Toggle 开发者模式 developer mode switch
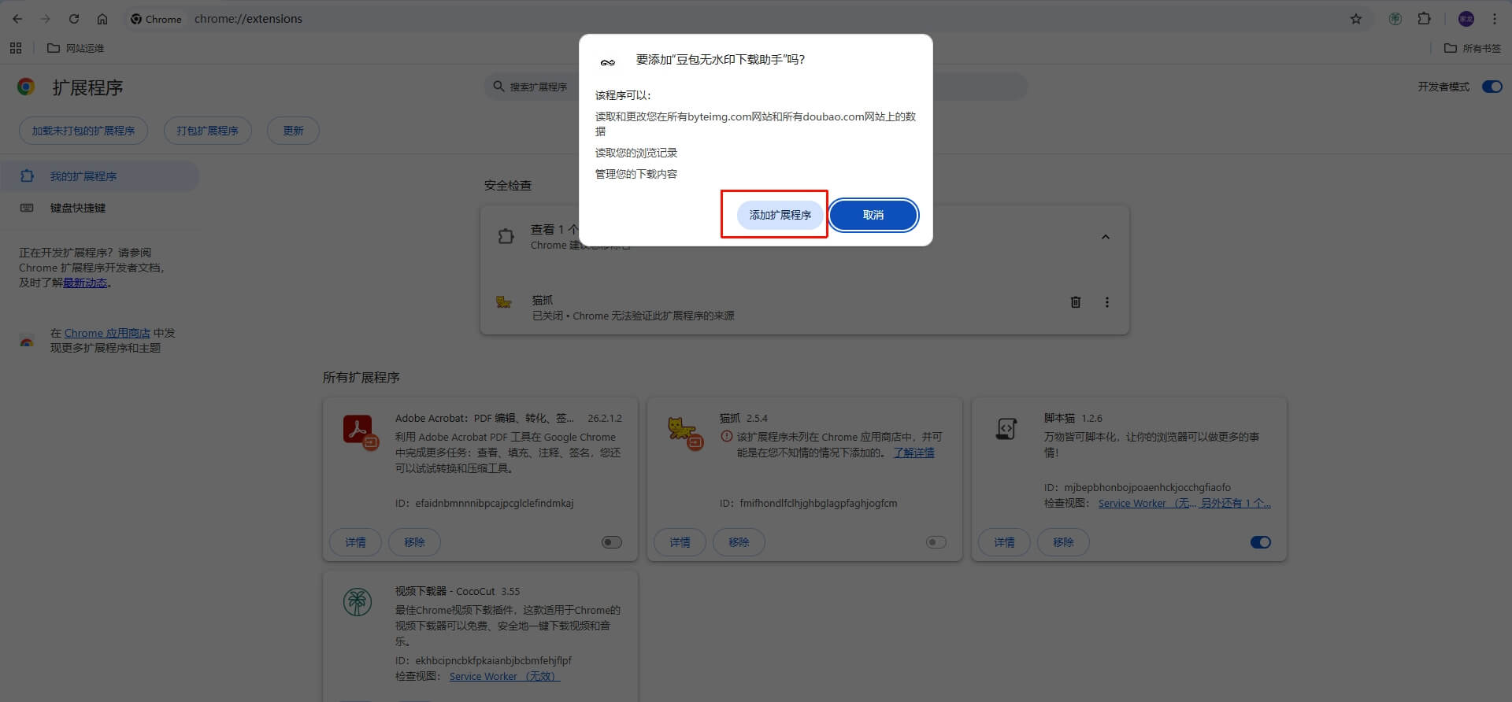Image resolution: width=1512 pixels, height=702 pixels. (x=1492, y=87)
